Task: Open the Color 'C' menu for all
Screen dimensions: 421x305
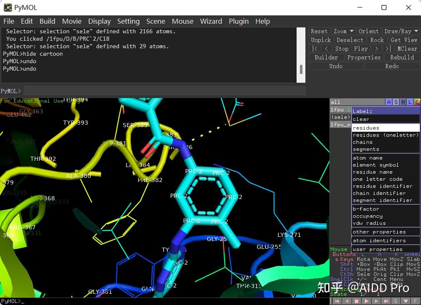Action: point(417,102)
